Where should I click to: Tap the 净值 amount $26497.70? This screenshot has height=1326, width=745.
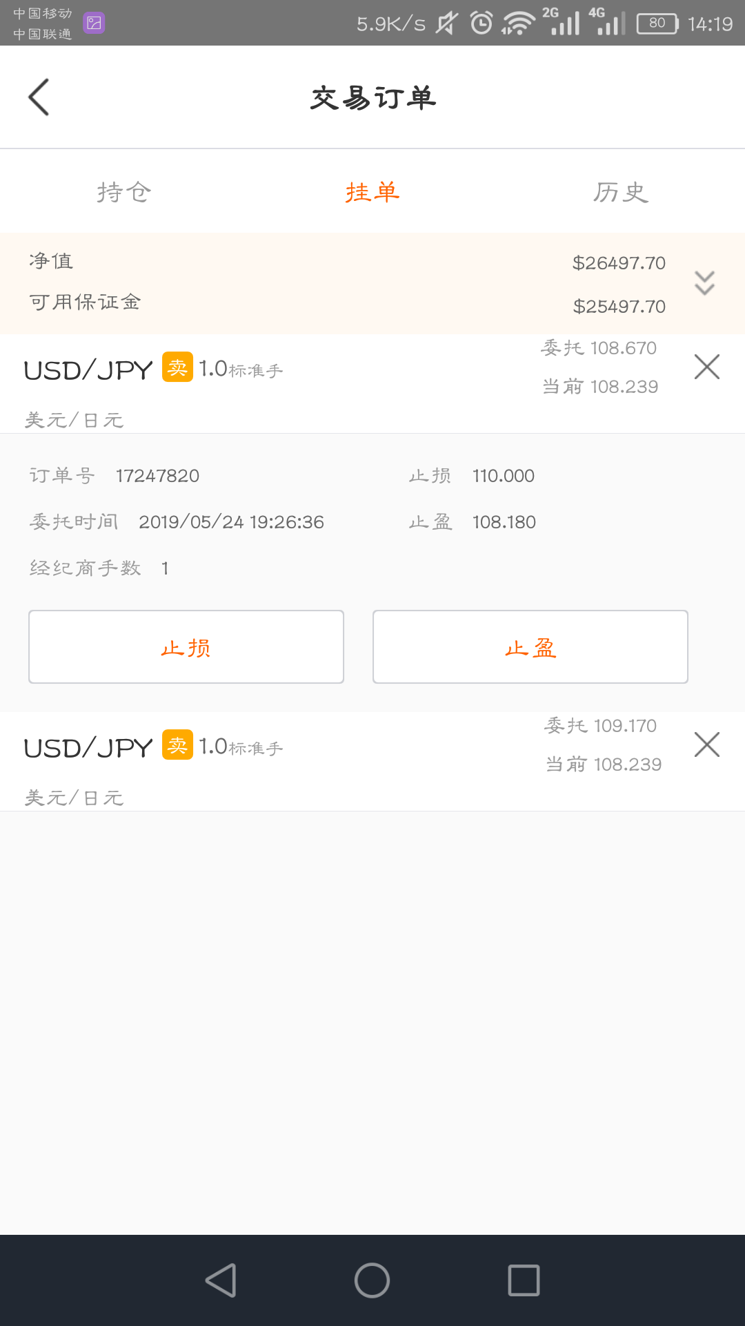619,263
